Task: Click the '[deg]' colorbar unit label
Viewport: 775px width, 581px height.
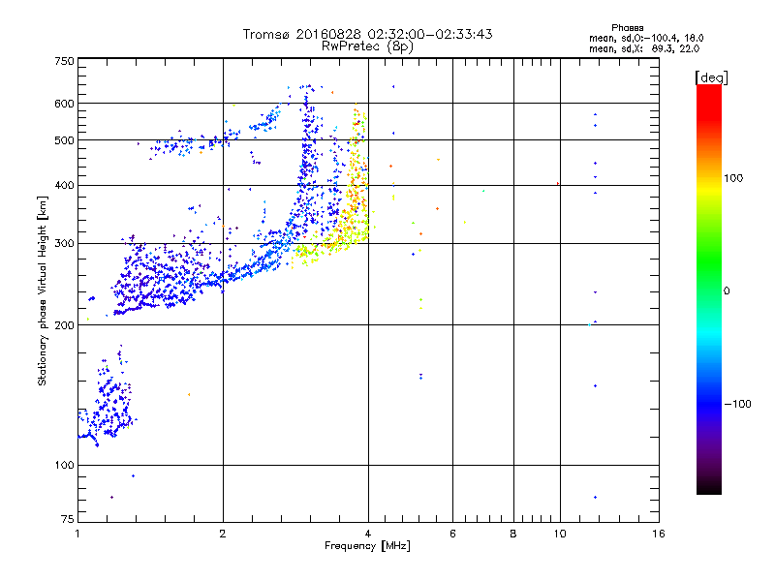Action: click(711, 77)
